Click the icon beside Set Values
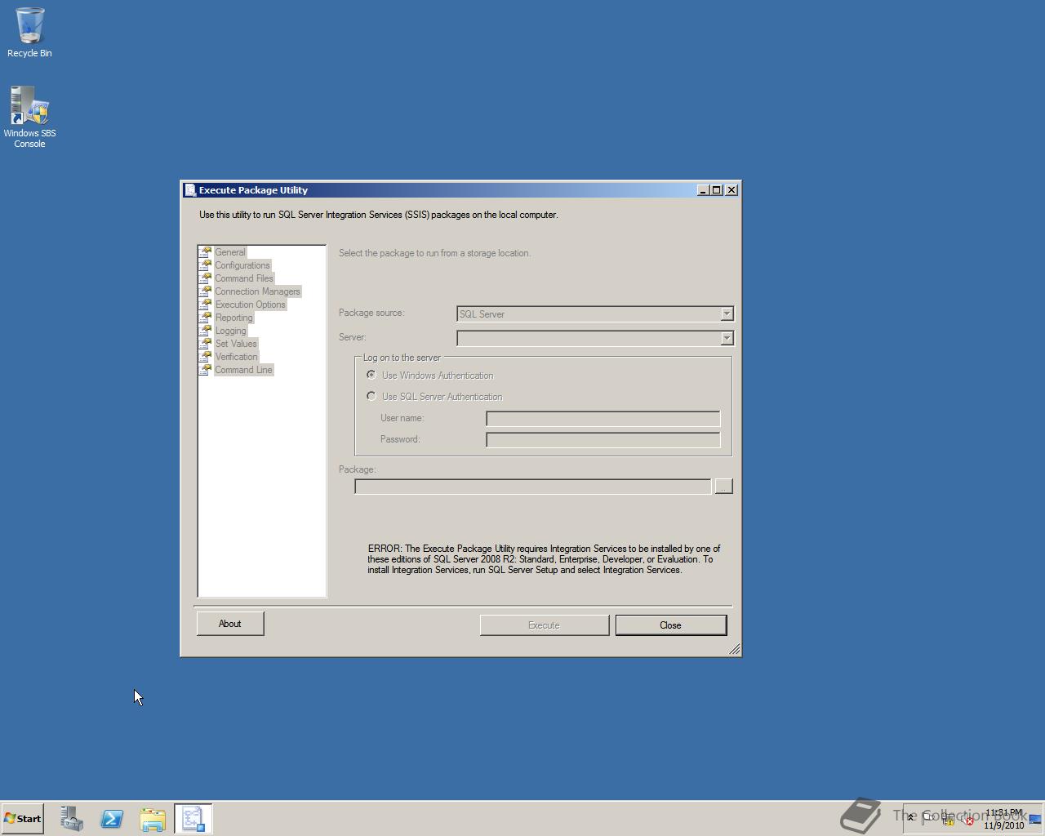The image size is (1045, 836). pyautogui.click(x=206, y=344)
